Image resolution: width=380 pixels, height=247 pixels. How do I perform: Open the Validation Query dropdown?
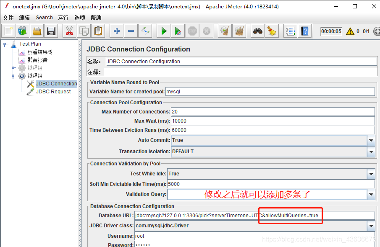[371, 194]
